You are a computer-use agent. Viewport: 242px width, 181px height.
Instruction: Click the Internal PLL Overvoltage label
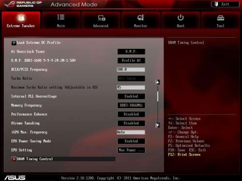pos(34,97)
